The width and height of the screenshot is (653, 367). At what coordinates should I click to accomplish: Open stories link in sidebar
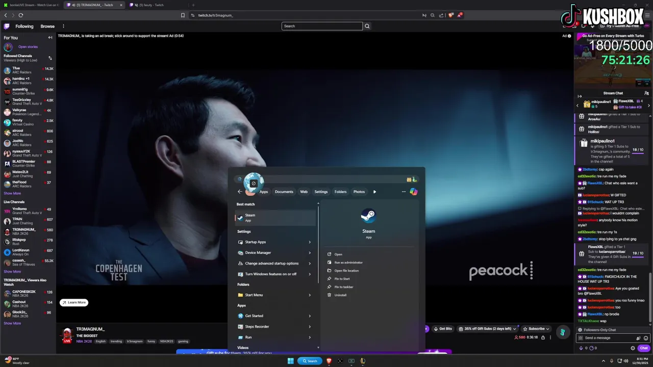point(28,47)
